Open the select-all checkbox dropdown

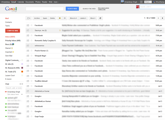click(29, 18)
